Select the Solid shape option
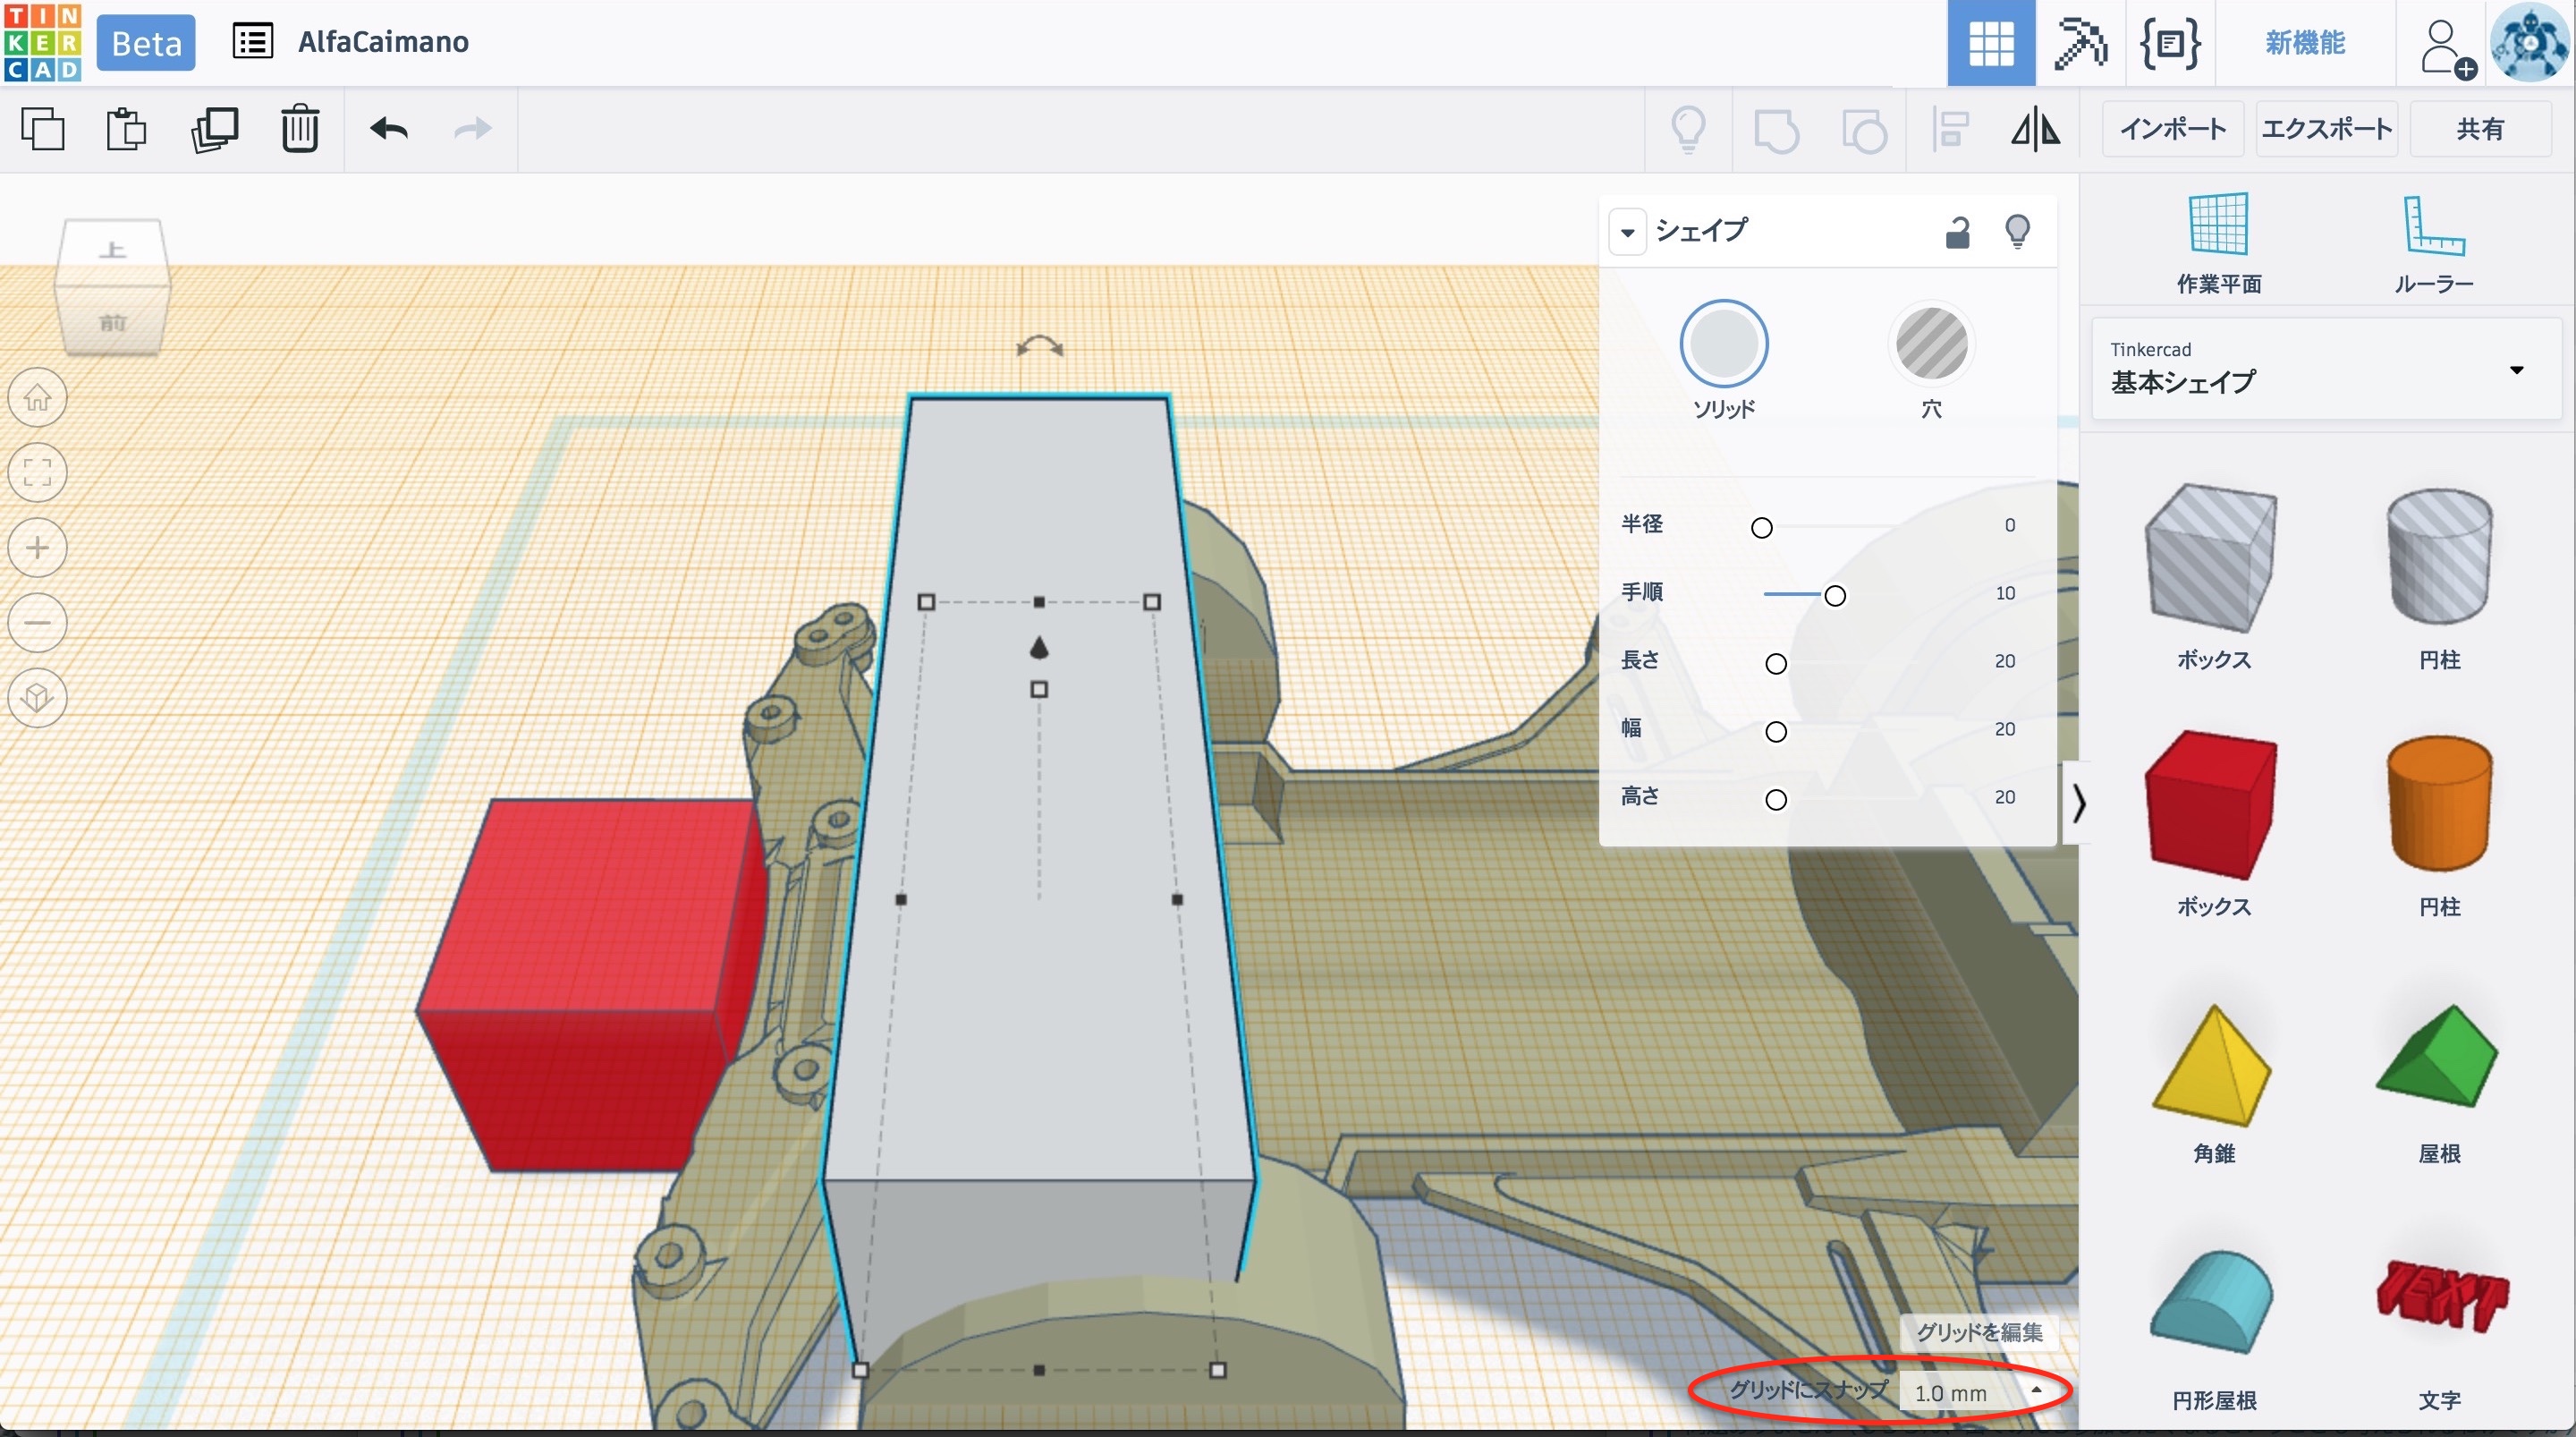The width and height of the screenshot is (2576, 1437). [1723, 345]
